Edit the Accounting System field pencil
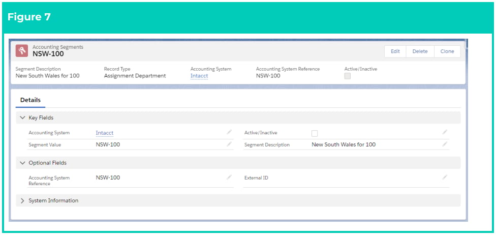This screenshot has height=235, width=496. (x=229, y=132)
